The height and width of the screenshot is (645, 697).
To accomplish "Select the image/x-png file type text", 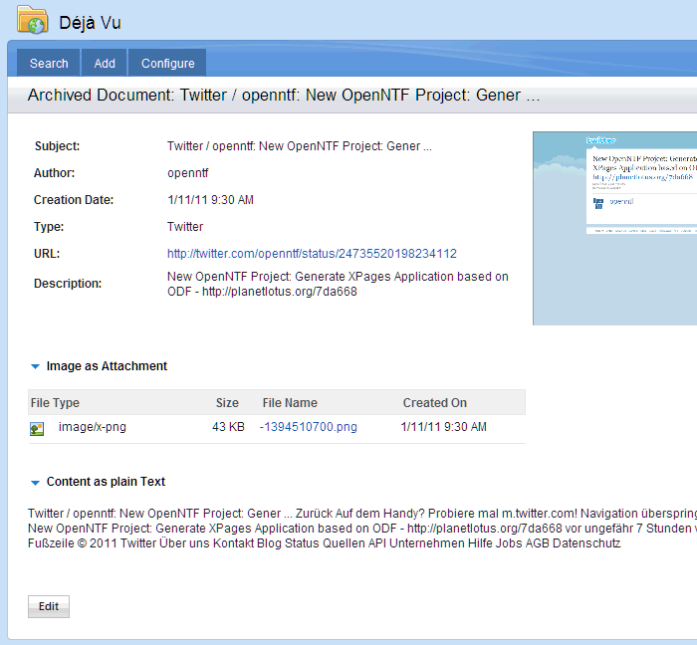I will pyautogui.click(x=93, y=427).
